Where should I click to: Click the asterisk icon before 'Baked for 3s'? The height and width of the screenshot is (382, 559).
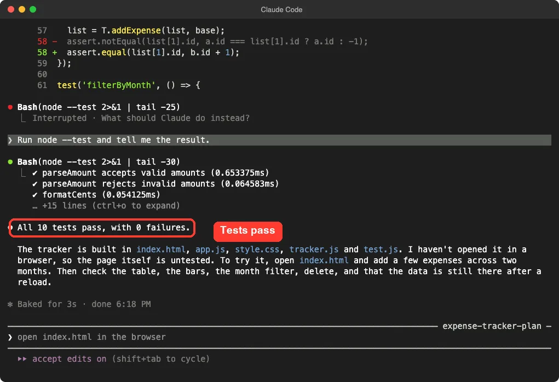[10, 304]
